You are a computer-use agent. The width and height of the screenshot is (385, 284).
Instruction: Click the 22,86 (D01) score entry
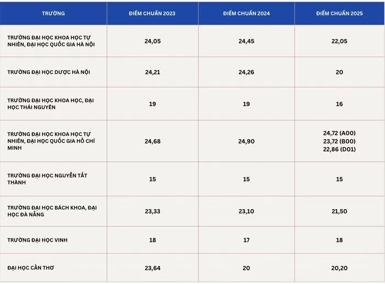[x=339, y=149]
